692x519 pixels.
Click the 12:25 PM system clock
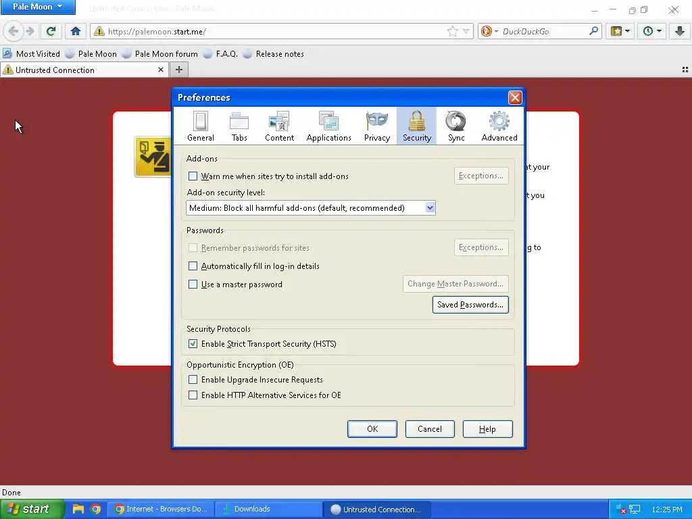[x=666, y=510]
